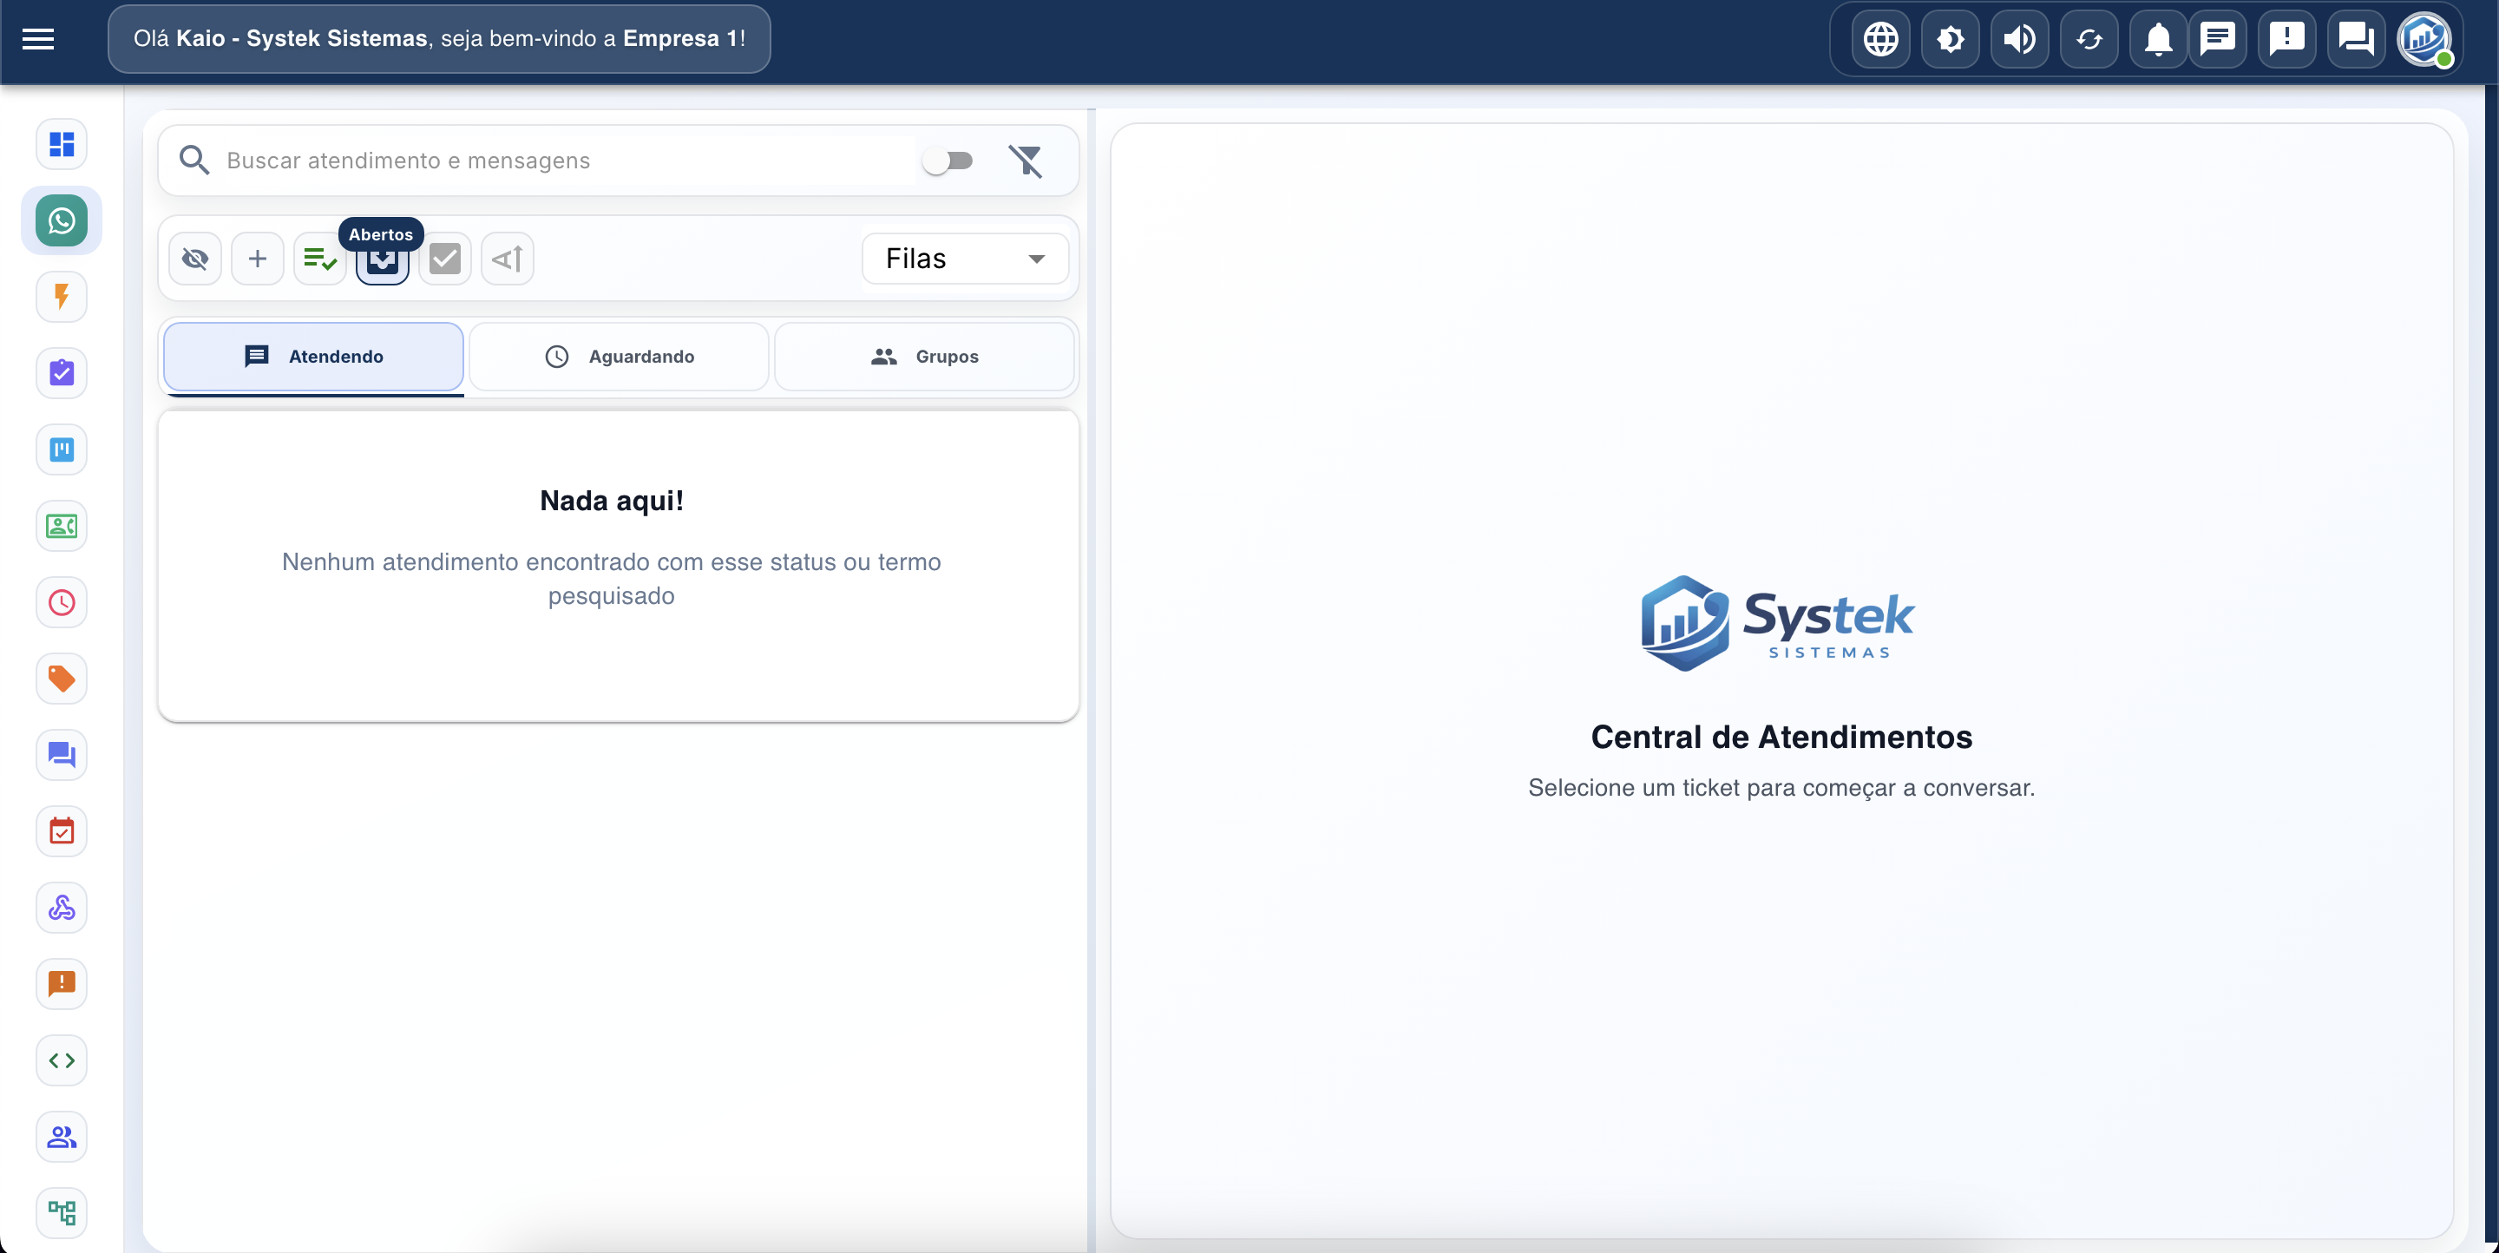2499x1253 pixels.
Task: Open the Kanban board sidebar icon
Action: click(x=61, y=449)
